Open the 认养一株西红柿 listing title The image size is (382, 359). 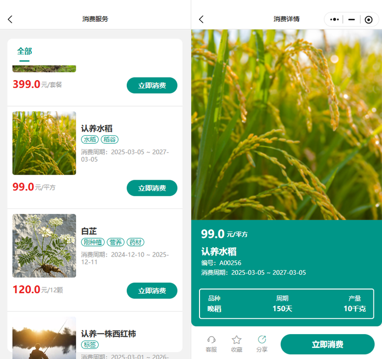pyautogui.click(x=108, y=334)
